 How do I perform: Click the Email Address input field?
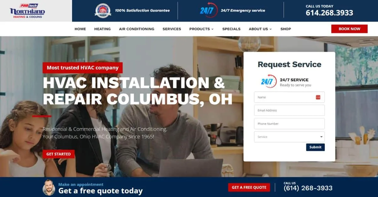pos(289,110)
